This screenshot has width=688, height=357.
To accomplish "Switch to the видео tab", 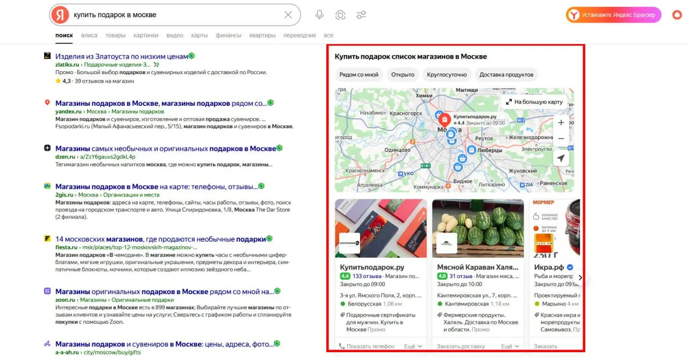I will [x=175, y=35].
